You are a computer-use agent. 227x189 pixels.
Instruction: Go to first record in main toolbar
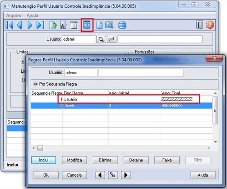point(10,25)
